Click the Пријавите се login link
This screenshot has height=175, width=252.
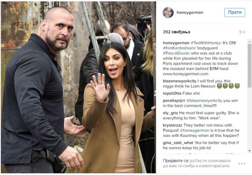coord(175,161)
